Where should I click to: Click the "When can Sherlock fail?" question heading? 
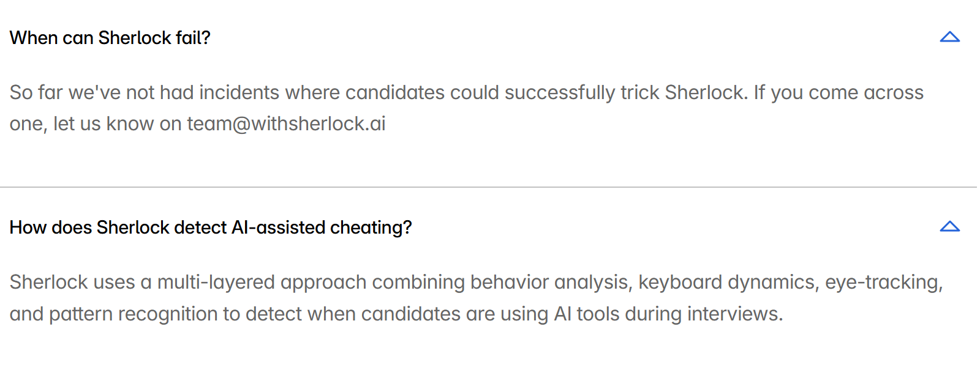tap(110, 38)
